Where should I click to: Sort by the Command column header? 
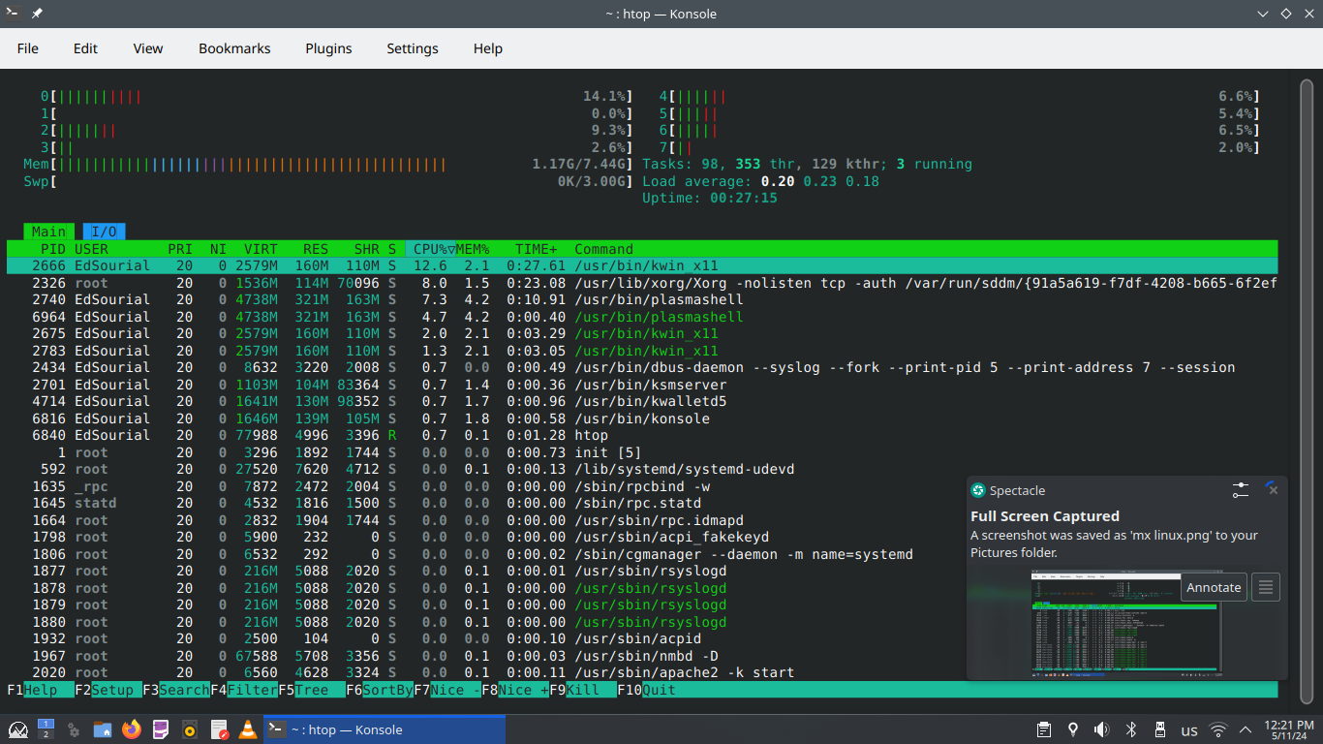(x=603, y=249)
